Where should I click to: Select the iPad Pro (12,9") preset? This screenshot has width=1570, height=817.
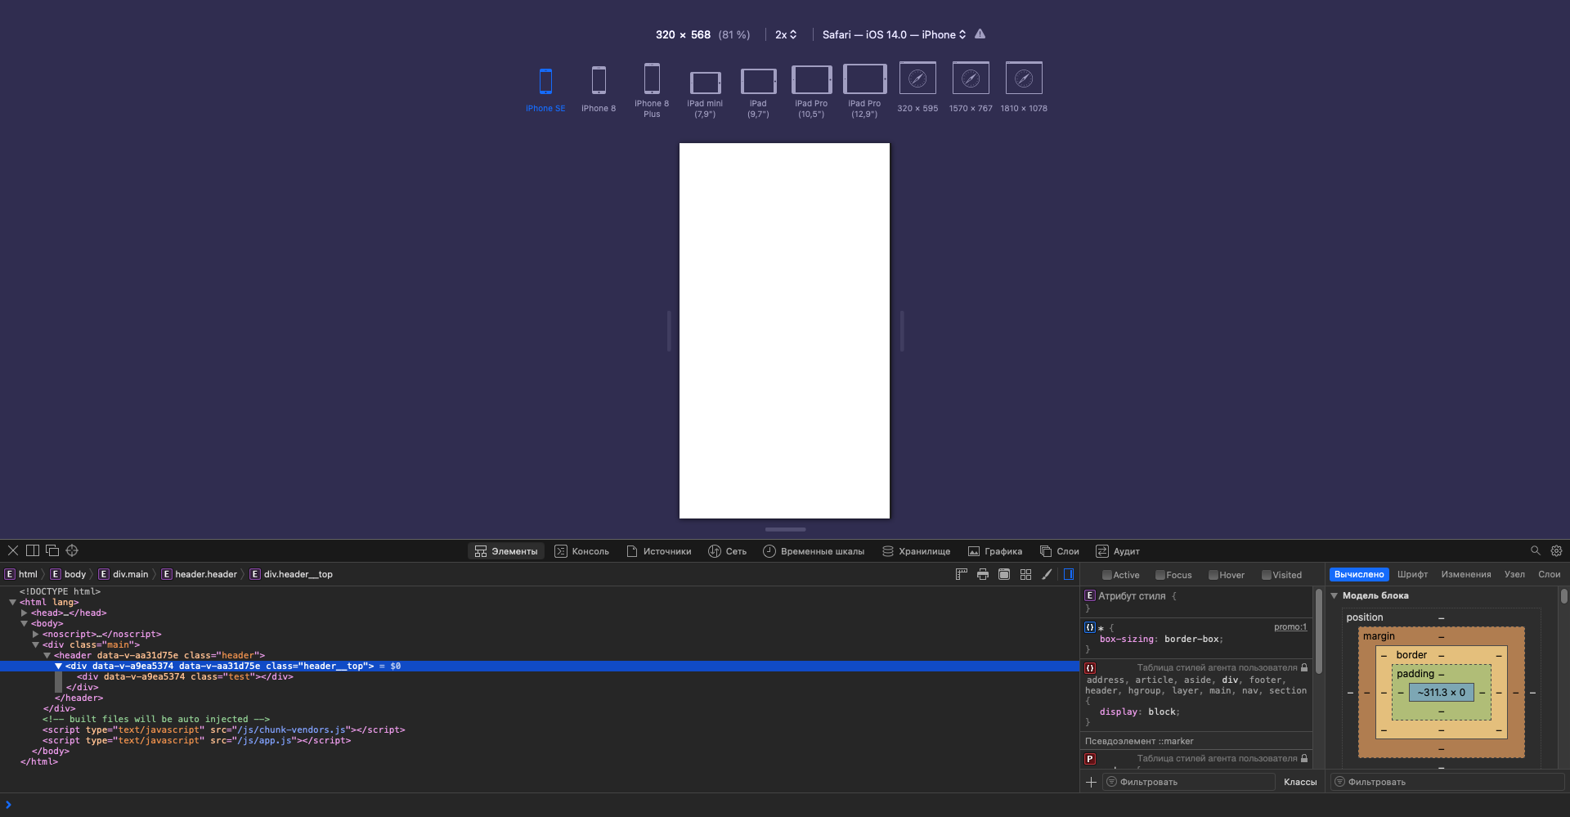click(x=864, y=92)
